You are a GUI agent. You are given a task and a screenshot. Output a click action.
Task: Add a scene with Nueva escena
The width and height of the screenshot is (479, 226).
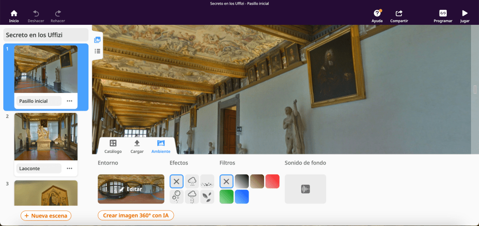click(x=46, y=216)
